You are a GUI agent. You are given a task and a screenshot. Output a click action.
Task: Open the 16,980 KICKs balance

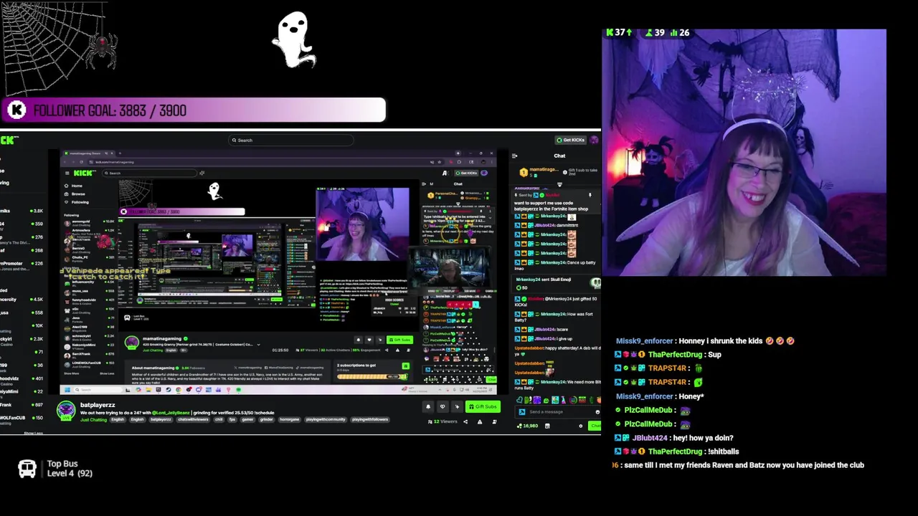point(528,426)
